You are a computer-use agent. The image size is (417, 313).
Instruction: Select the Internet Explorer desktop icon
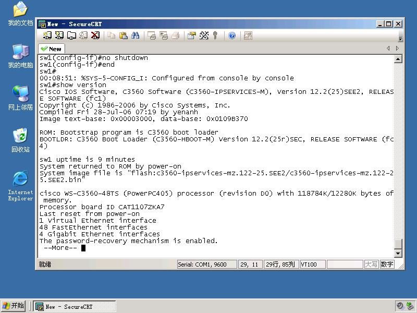coord(20,186)
